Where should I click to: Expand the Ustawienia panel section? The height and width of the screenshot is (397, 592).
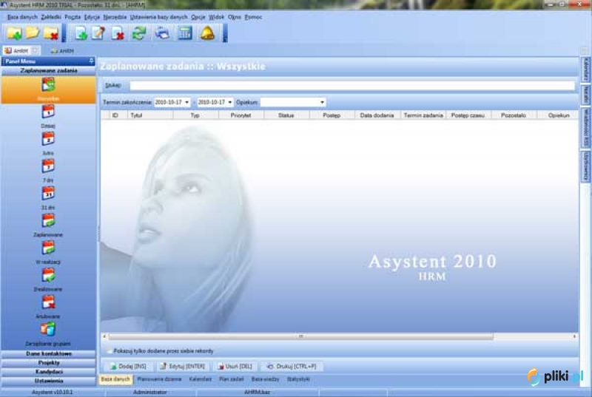pyautogui.click(x=48, y=381)
